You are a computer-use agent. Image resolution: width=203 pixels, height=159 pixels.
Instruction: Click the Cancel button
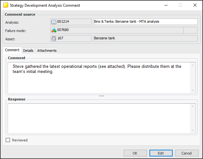tap(186, 153)
